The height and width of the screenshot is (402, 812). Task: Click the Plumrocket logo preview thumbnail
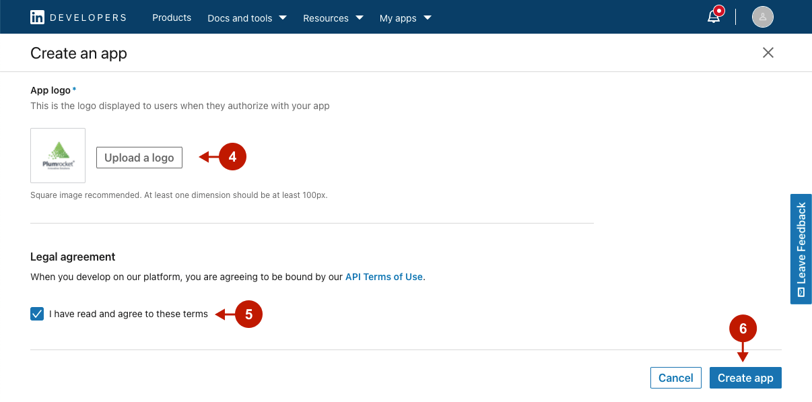58,156
